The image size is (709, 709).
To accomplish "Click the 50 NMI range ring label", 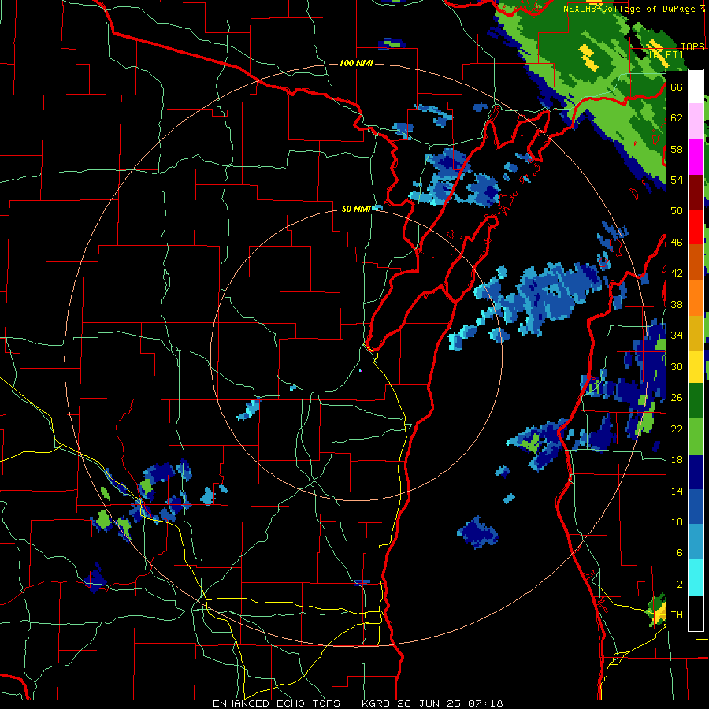I will coord(356,209).
